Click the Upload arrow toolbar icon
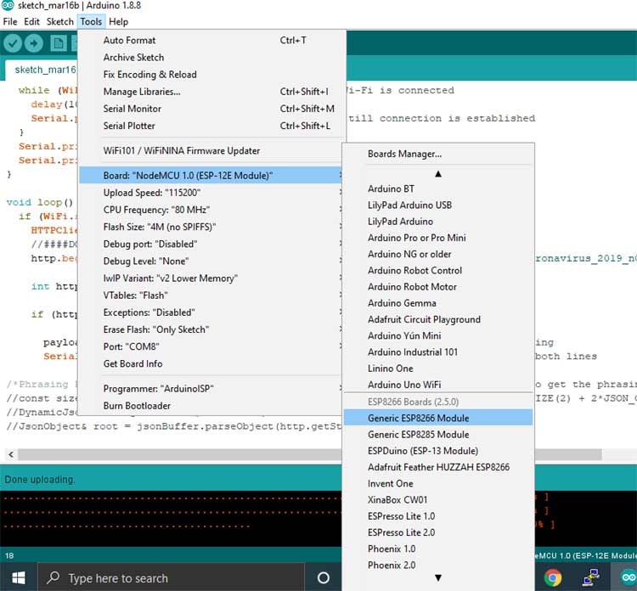Image resolution: width=637 pixels, height=591 pixels. click(34, 43)
